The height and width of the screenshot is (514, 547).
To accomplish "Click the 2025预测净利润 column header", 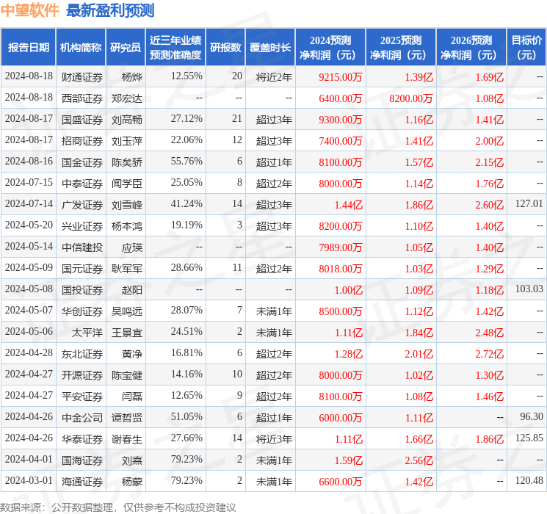I will [401, 48].
